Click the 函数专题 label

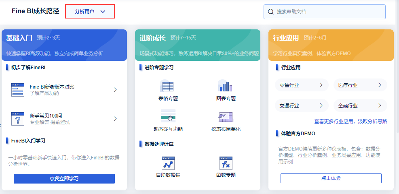point(226,175)
